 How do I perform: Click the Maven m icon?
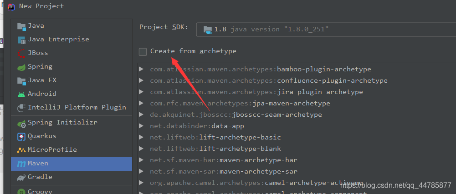(21, 164)
